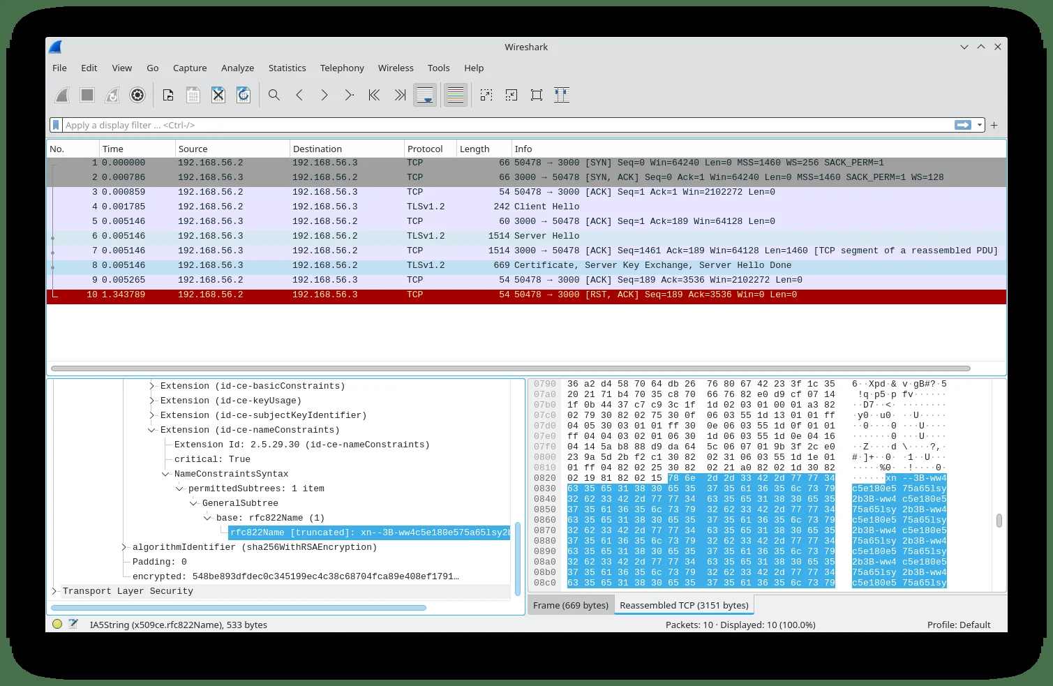Open the Telephony menu

[x=342, y=68]
